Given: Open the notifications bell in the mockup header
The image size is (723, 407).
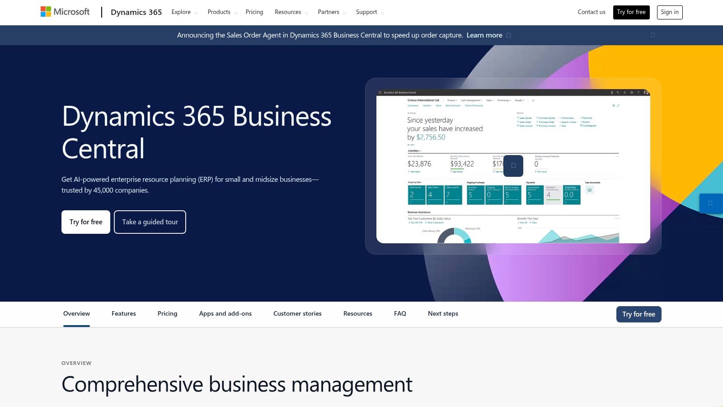Looking at the screenshot, I should (x=625, y=92).
